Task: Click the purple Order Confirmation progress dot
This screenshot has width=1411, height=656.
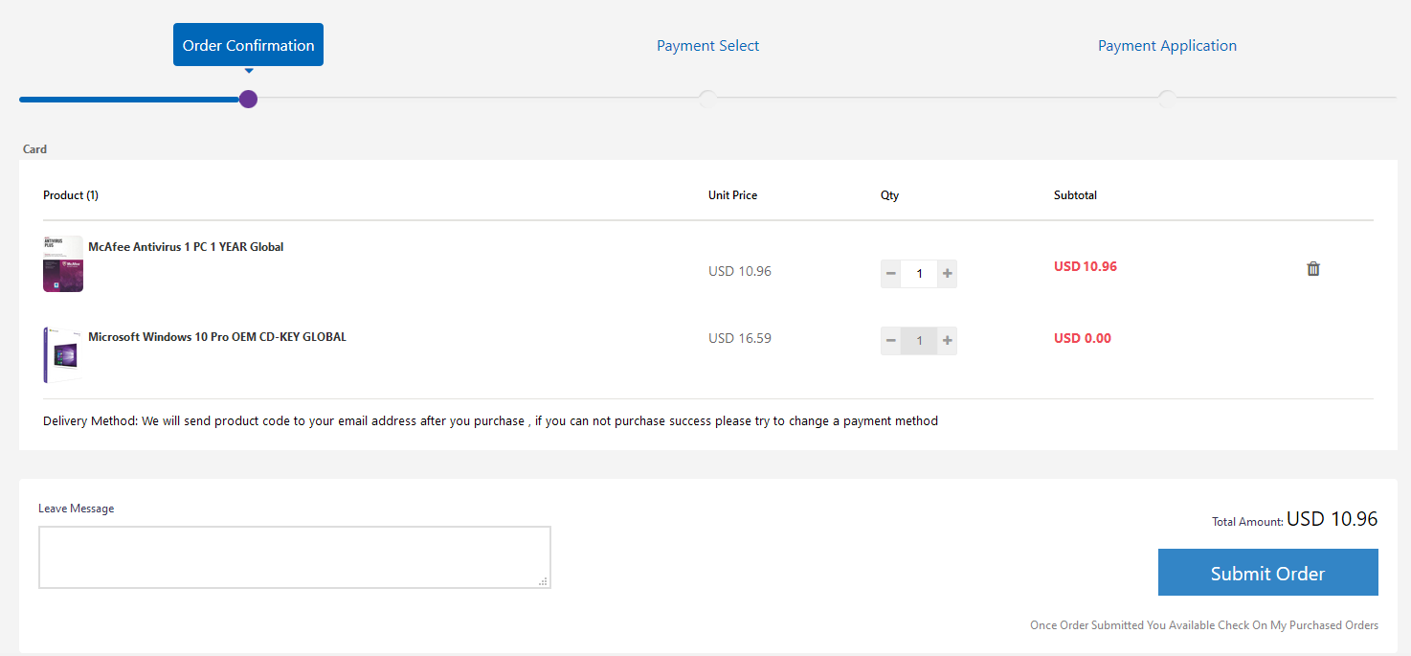Action: point(248,99)
